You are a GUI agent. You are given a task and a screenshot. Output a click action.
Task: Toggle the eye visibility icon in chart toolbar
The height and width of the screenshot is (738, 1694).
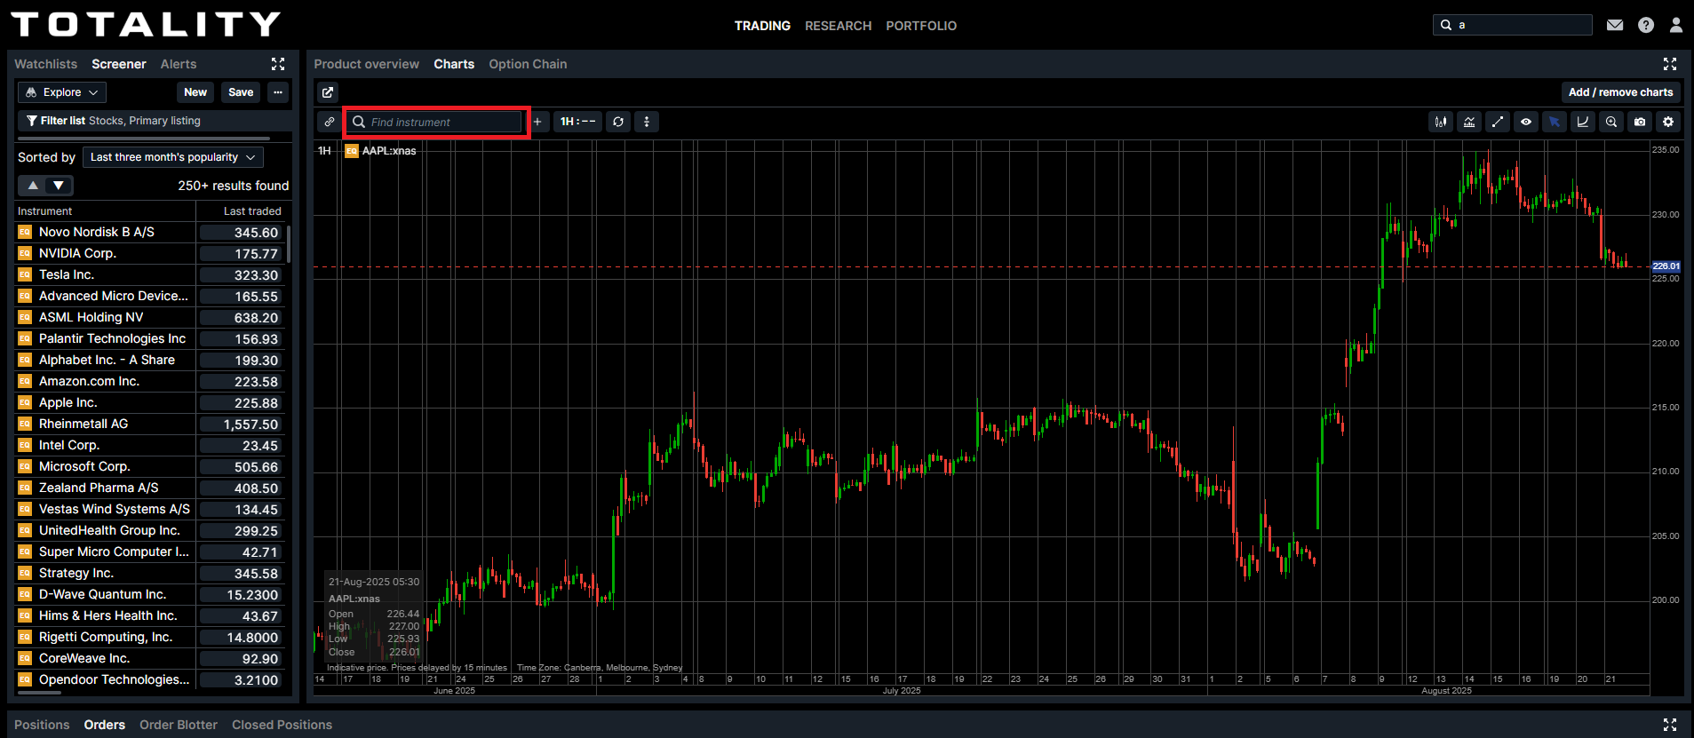click(x=1526, y=122)
